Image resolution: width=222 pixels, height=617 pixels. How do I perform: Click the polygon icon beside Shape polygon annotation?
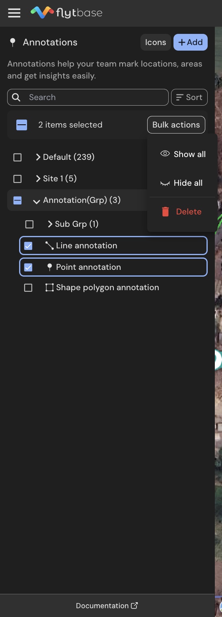click(49, 287)
